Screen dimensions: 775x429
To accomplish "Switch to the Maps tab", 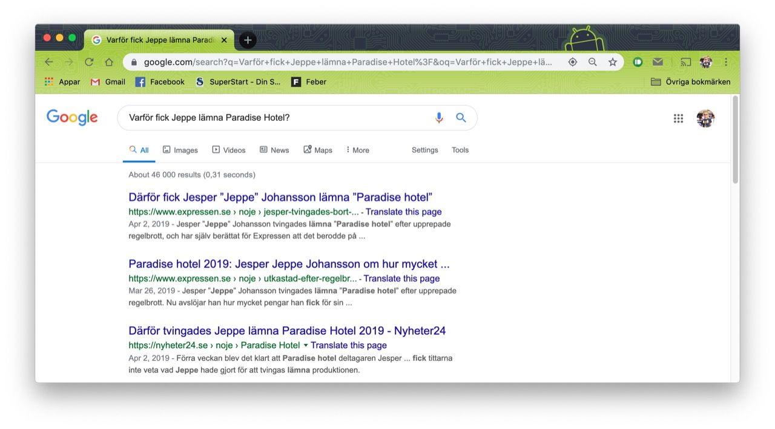I will click(318, 150).
